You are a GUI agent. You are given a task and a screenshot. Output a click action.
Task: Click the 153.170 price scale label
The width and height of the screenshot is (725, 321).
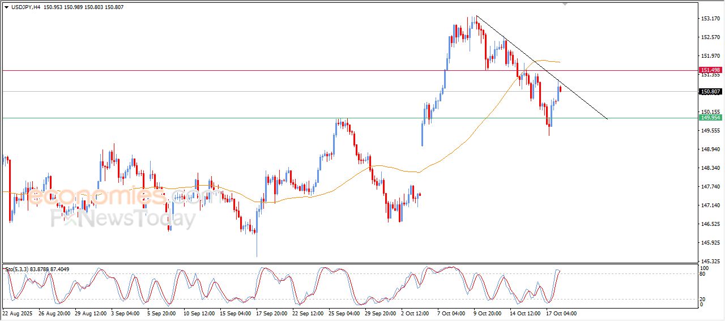point(710,19)
